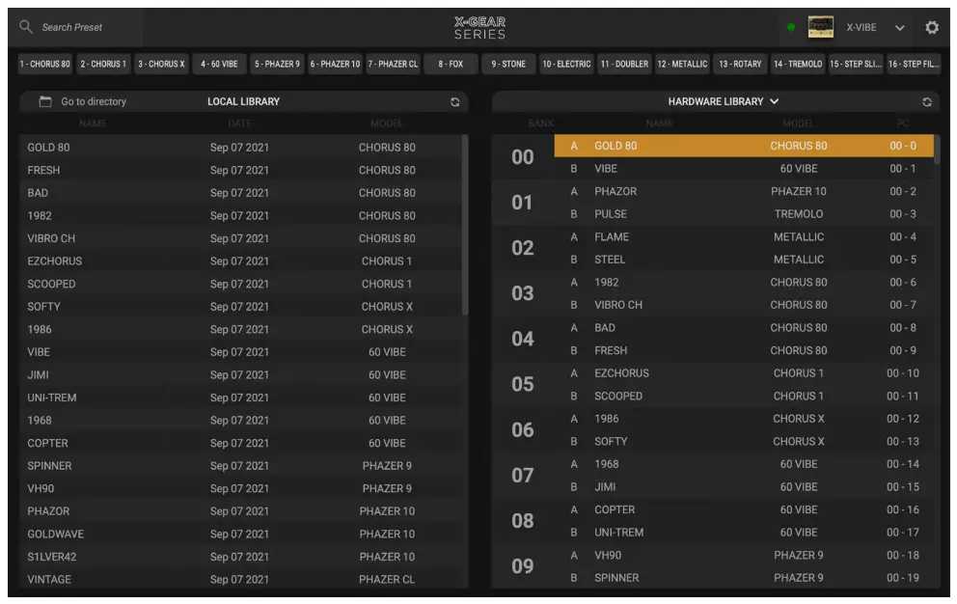Open the settings gear
This screenshot has height=604, width=957.
click(931, 27)
